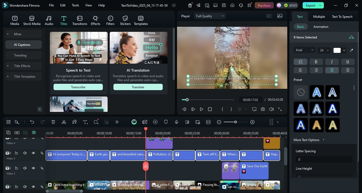Click the timeline zoom slider
The image size is (362, 193).
tap(236, 122)
